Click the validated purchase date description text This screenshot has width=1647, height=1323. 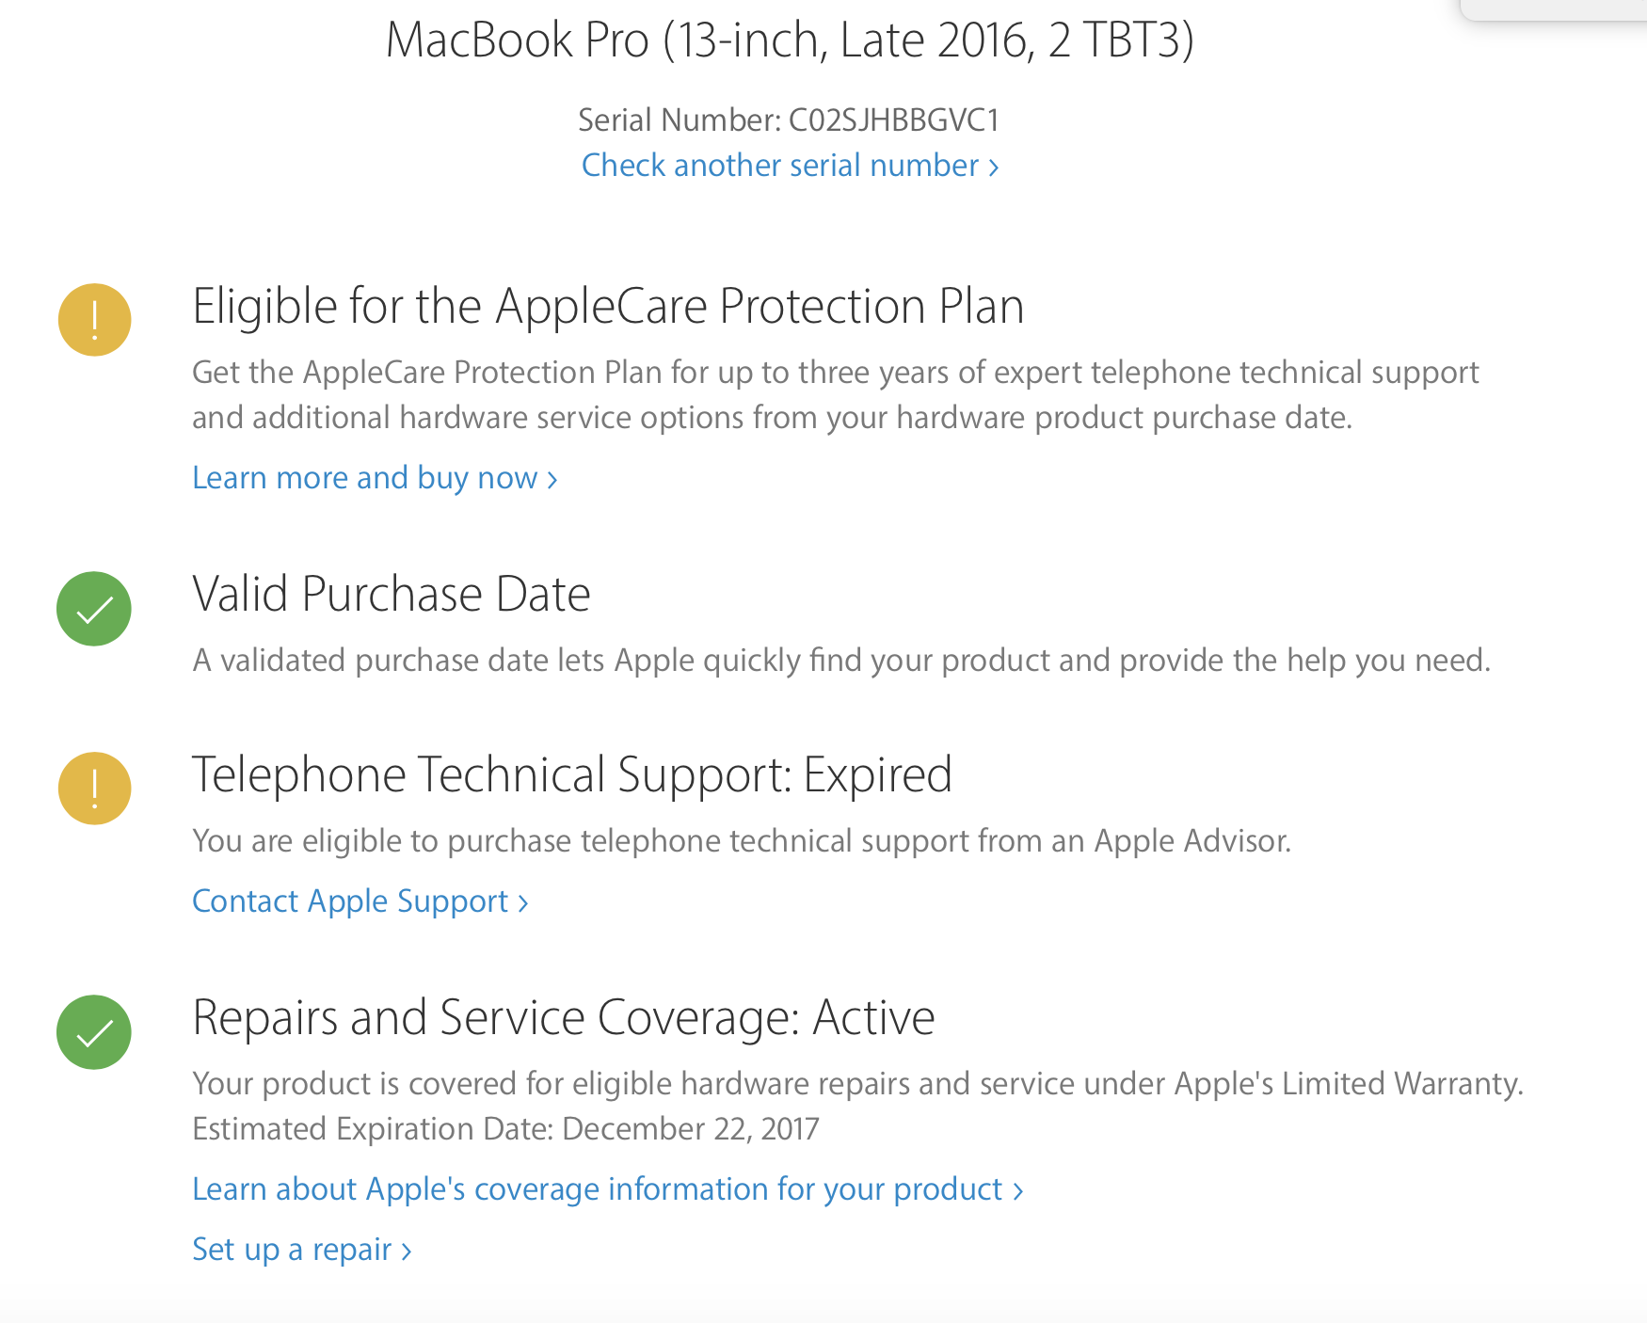tap(841, 661)
